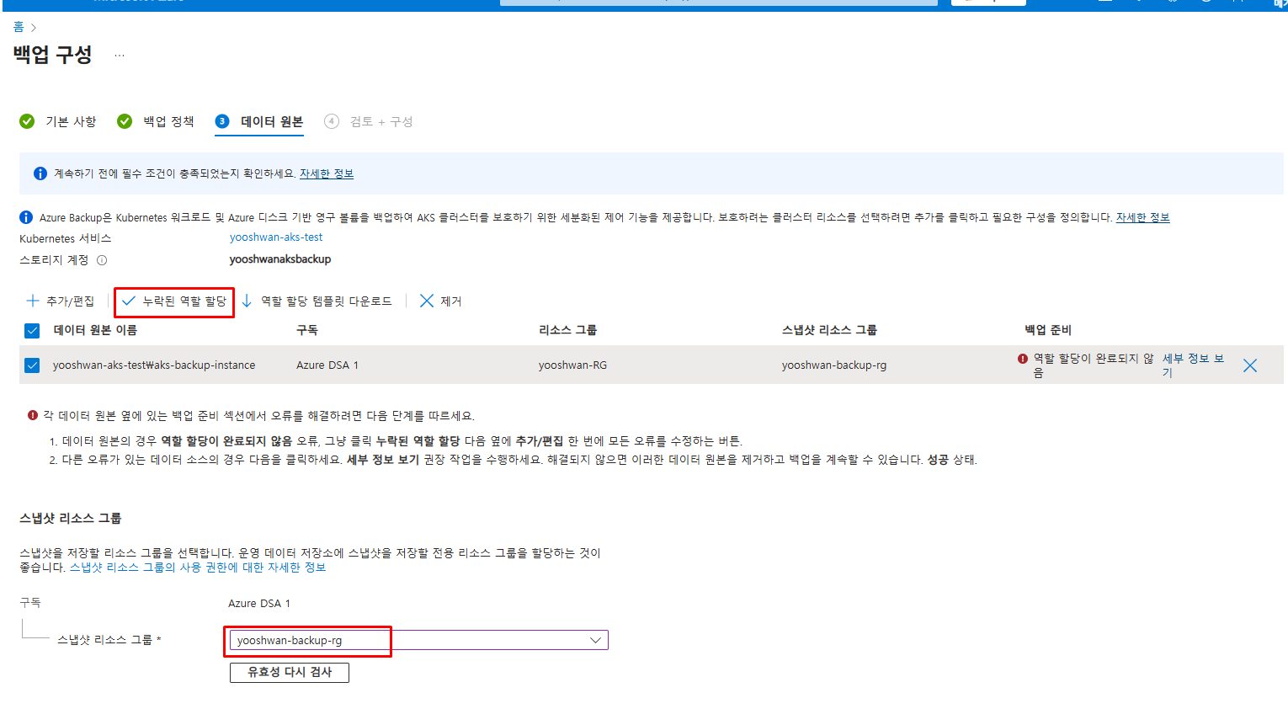Open the 검토 + 구성 step tab

[x=369, y=121]
